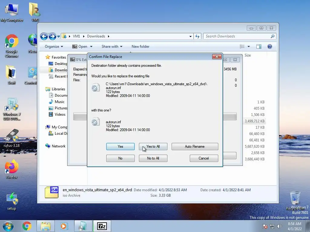310x232 pixels.
Task: Toggle the preview pane
Action: pyautogui.click(x=259, y=47)
